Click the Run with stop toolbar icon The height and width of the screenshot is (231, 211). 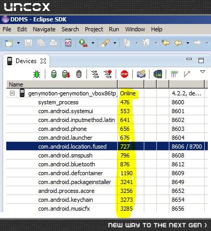click(83, 43)
